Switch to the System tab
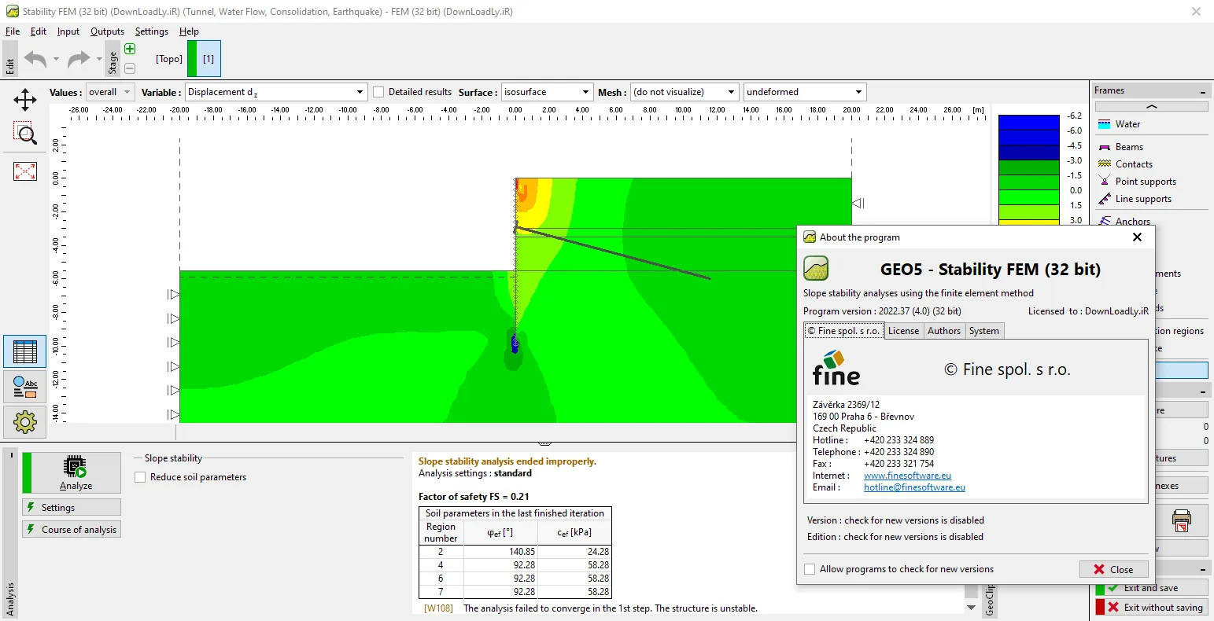 coord(984,331)
